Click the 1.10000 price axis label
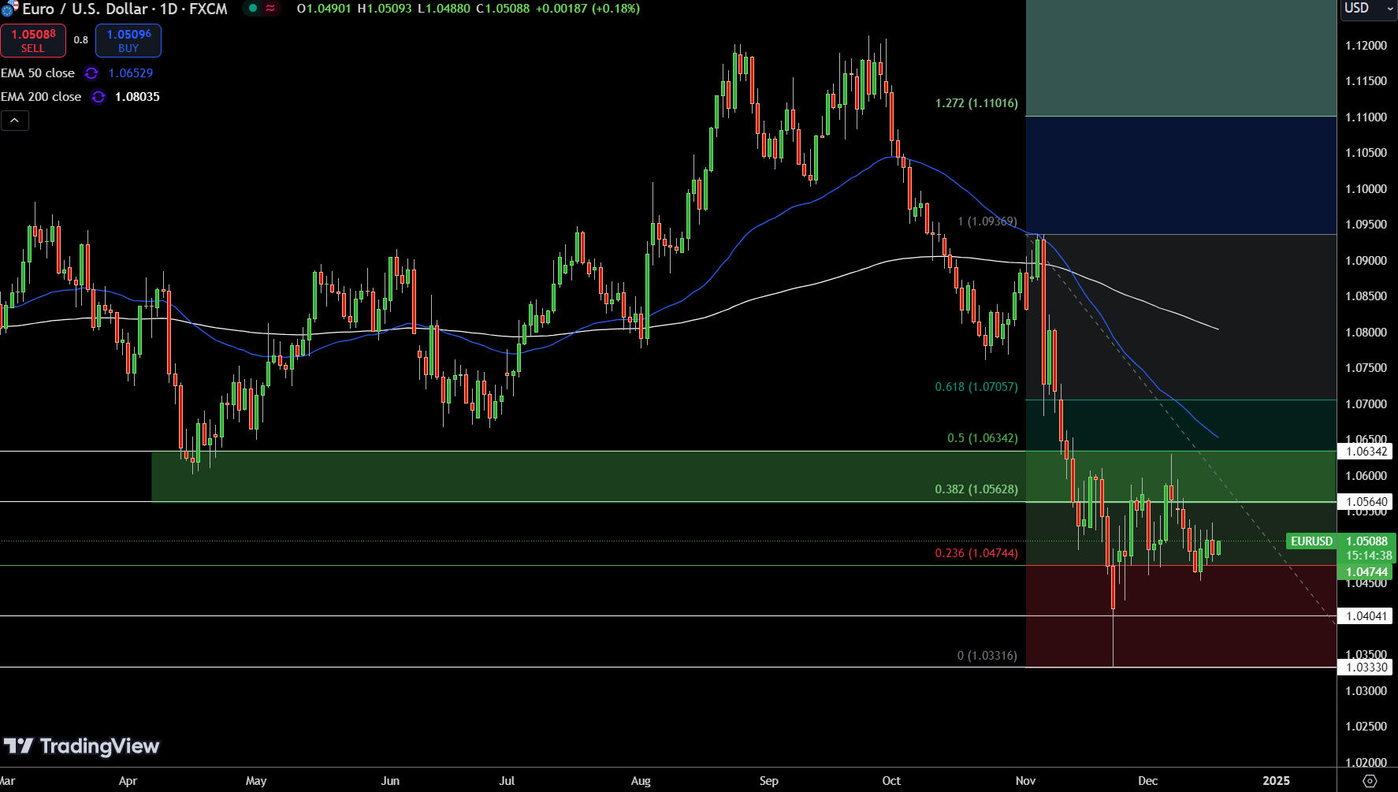 coord(1366,189)
